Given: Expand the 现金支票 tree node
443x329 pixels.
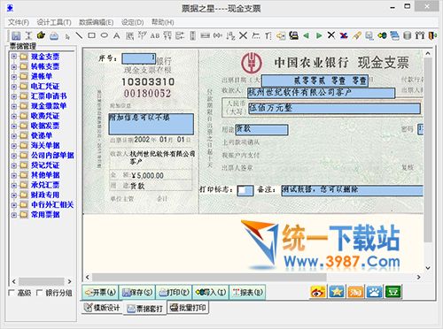Looking at the screenshot, I should (x=13, y=57).
